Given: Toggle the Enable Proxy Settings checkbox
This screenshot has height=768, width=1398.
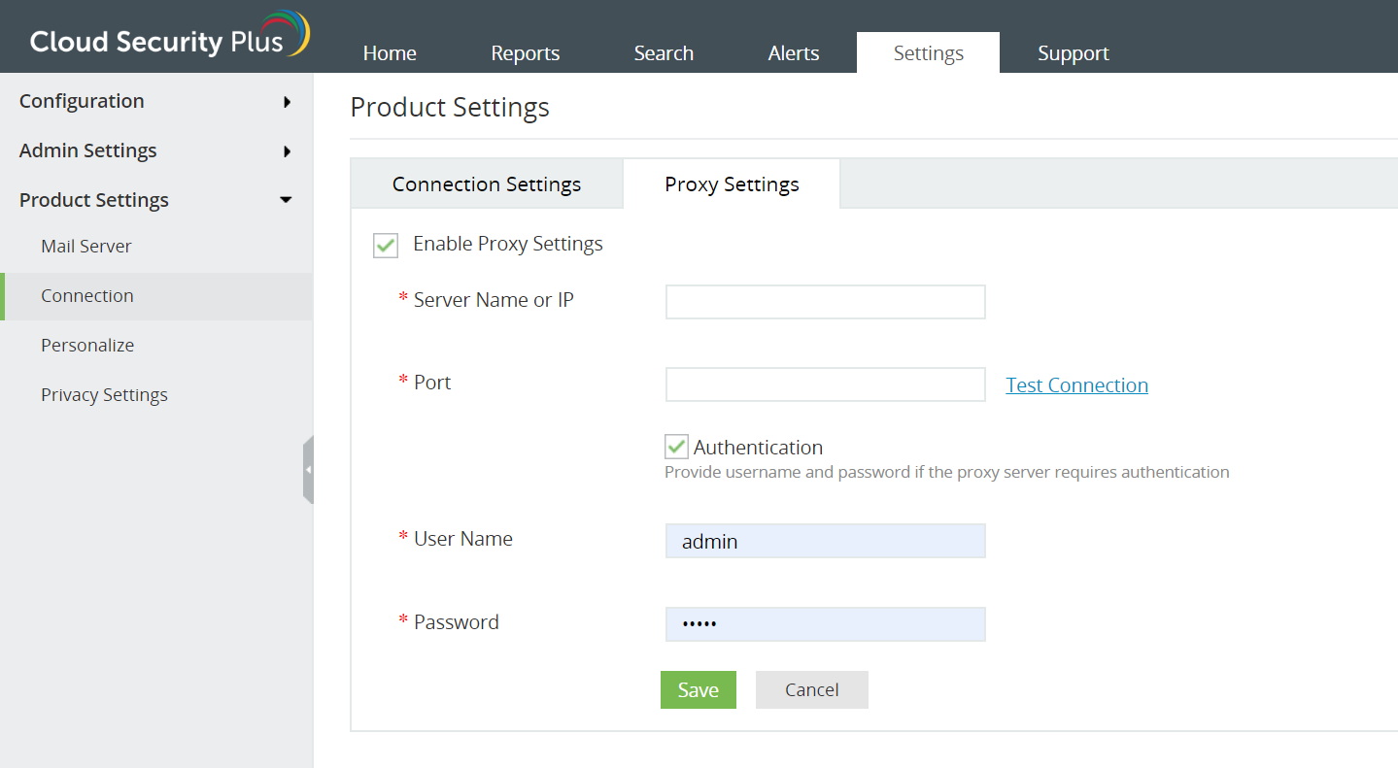Looking at the screenshot, I should point(386,246).
